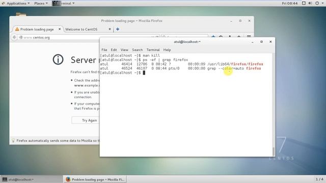The height and width of the screenshot is (183, 326).
Task: Click the /usr/lib64/firefox/firefox path text
Action: [235, 64]
